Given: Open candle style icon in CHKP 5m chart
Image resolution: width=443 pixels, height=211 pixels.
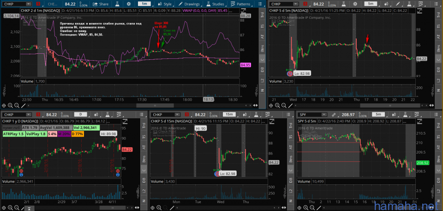Looking at the screenshot, I should (x=386, y=4).
